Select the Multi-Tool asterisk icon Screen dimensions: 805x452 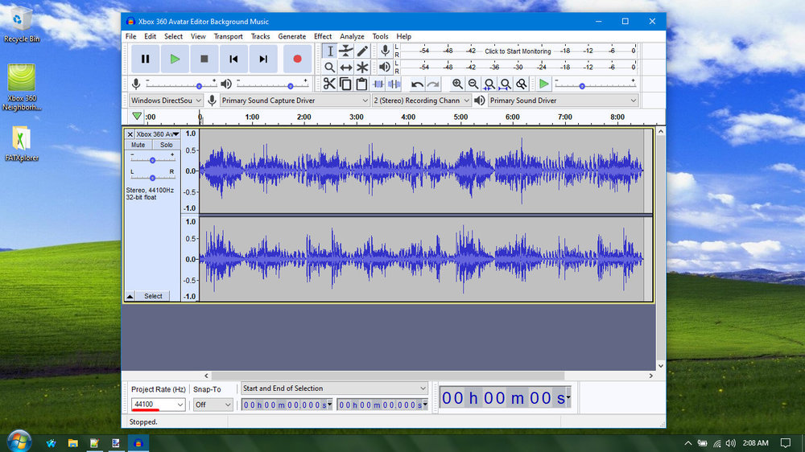click(362, 68)
